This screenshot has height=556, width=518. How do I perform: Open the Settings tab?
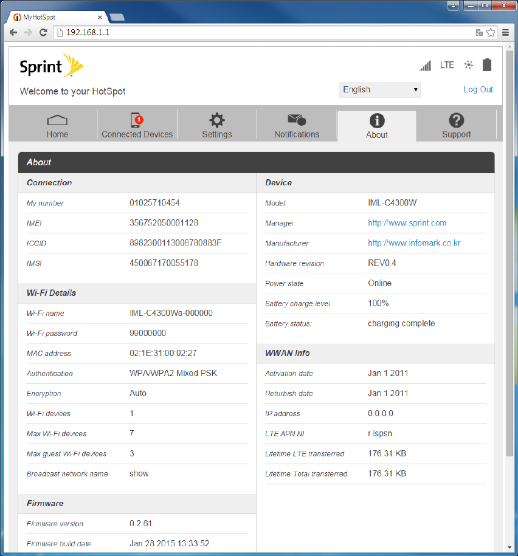click(217, 126)
